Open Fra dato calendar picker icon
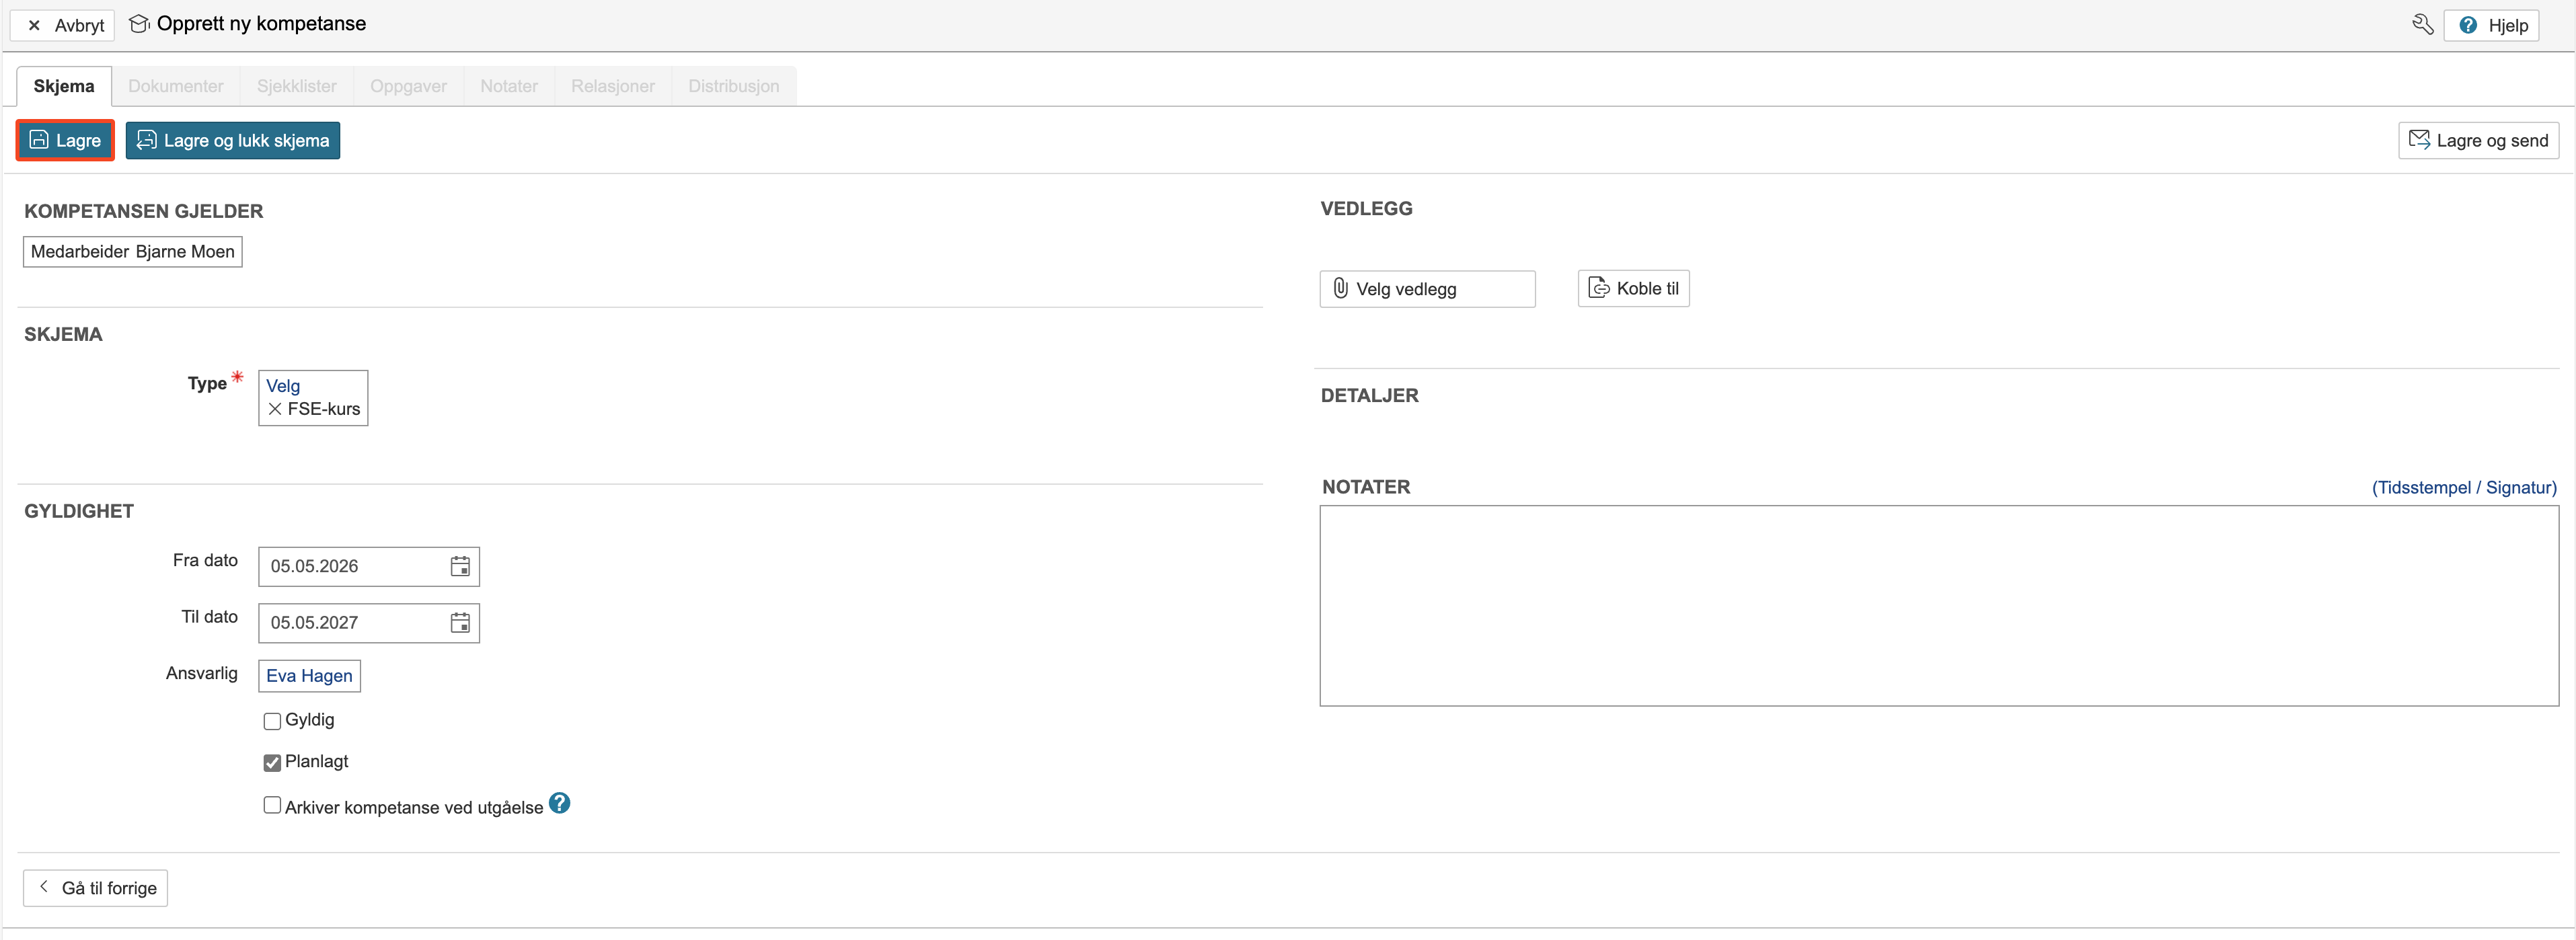Viewport: 2576px width, 940px height. 460,566
